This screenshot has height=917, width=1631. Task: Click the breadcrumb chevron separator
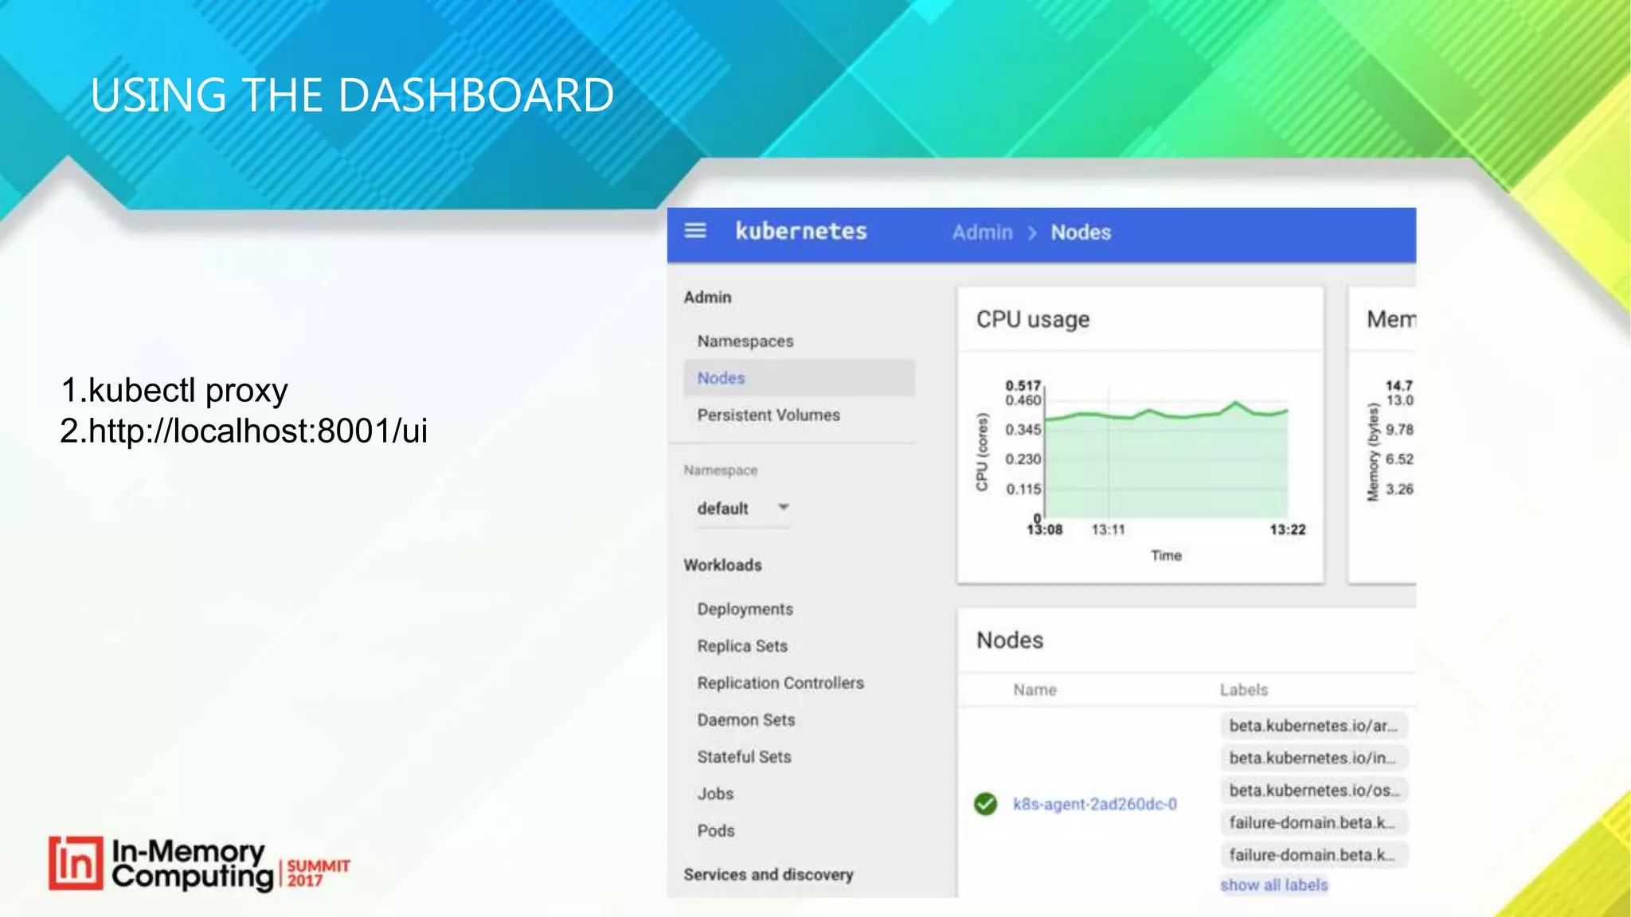[1032, 232]
